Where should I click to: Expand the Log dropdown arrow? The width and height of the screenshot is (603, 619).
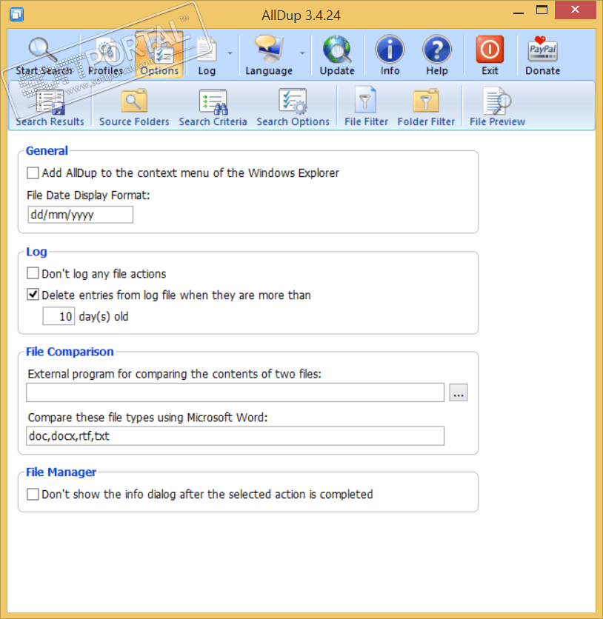click(230, 53)
